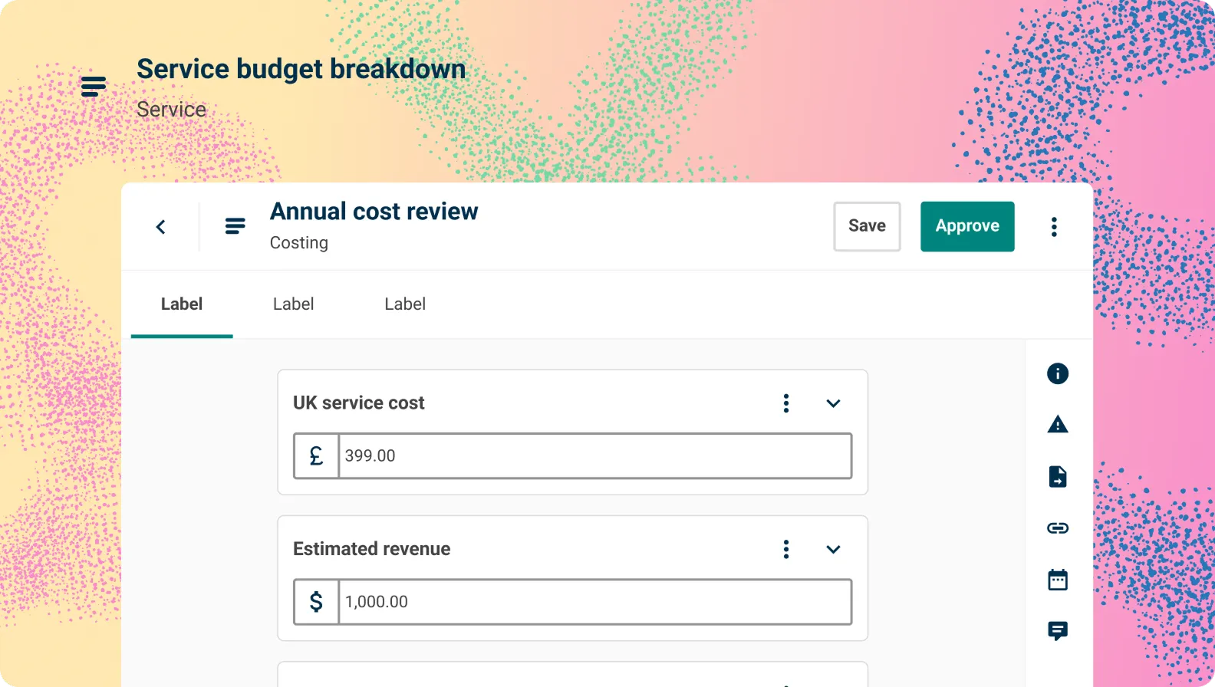This screenshot has width=1215, height=687.
Task: Open the Estimated revenue three-dot menu
Action: click(786, 549)
